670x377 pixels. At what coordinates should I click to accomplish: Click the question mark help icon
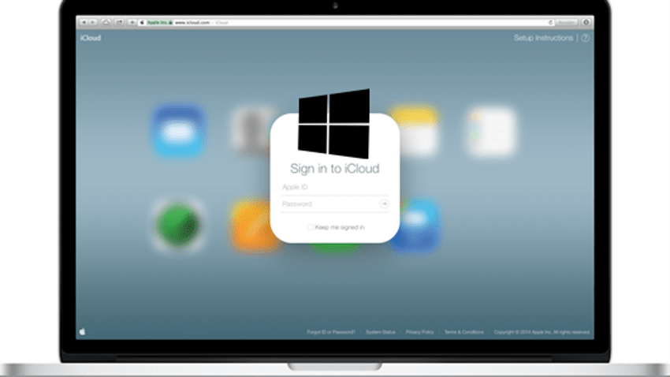586,38
